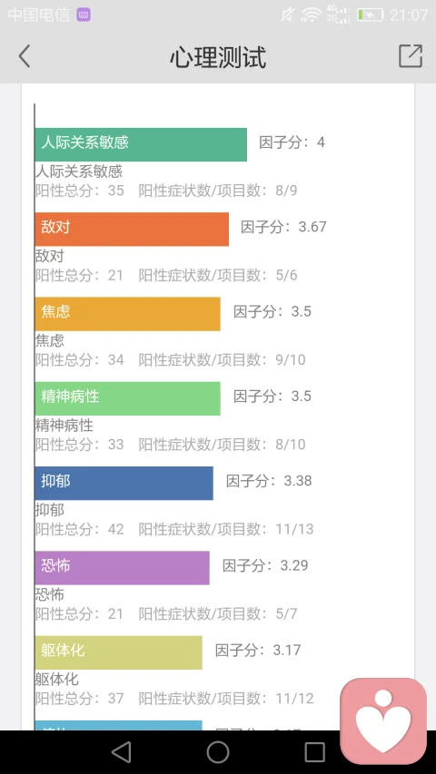Tap the Wi-Fi signal status icon
The image size is (436, 774).
click(311, 15)
